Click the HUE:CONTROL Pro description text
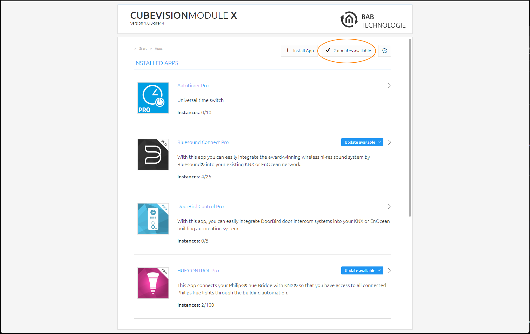530x334 pixels. (x=282, y=289)
